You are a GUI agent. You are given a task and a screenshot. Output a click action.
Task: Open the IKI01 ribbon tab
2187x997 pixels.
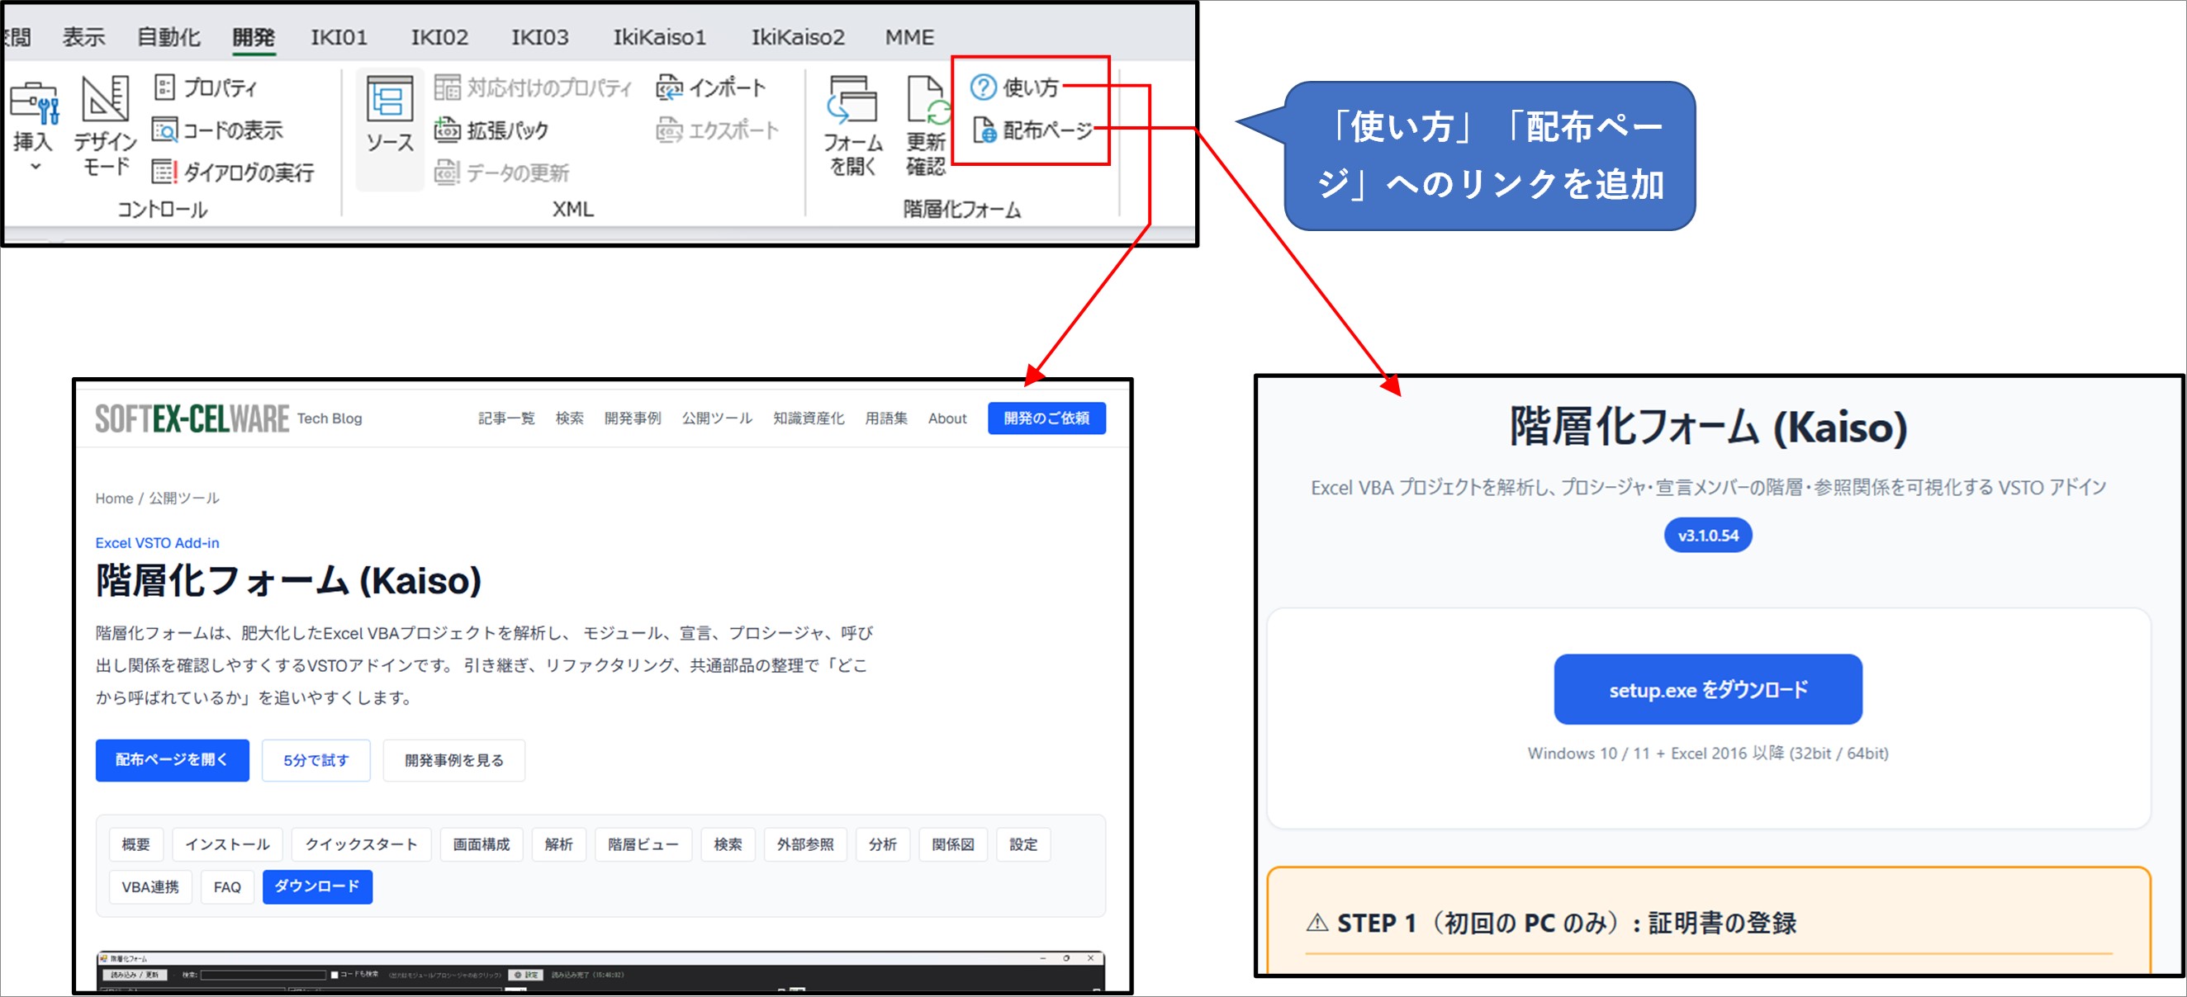[339, 36]
